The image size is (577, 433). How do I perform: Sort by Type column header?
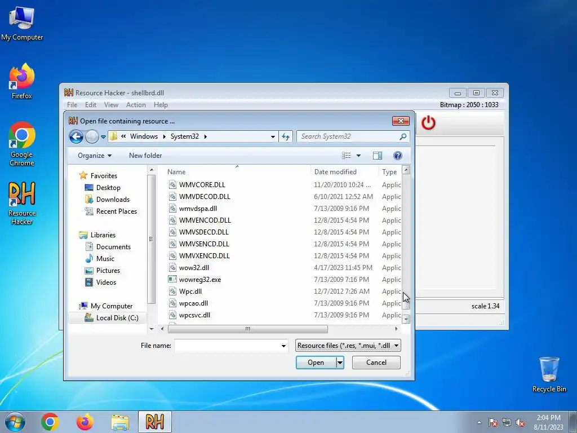390,172
